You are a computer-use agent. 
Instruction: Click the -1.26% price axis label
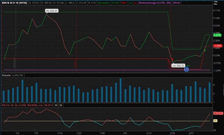point(217,71)
